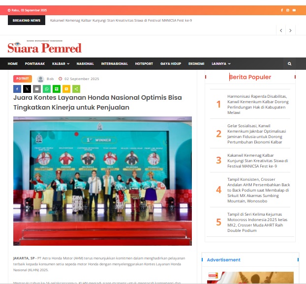Go to the Suara Pemred logo homepage
This screenshot has width=306, height=284.
(x=44, y=47)
